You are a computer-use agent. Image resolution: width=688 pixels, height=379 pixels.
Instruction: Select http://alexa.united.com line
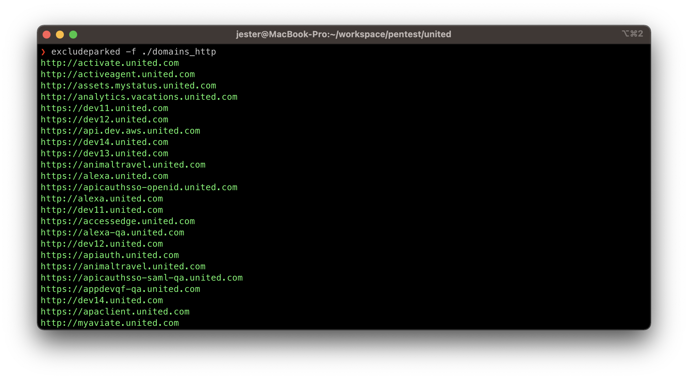coord(102,199)
